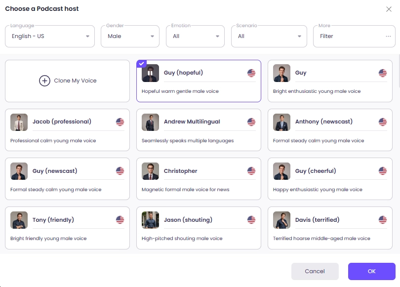Click the three-dots icon in Filter field
Image resolution: width=400 pixels, height=287 pixels.
388,37
